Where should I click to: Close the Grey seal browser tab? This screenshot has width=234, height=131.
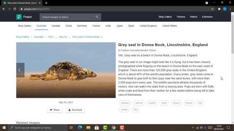click(40, 3)
